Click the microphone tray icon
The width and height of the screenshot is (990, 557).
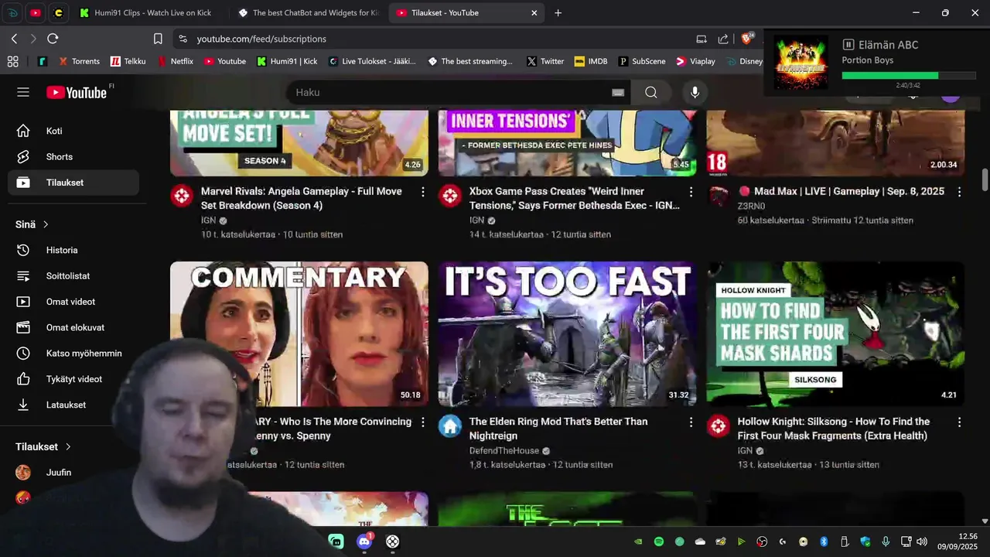(886, 542)
